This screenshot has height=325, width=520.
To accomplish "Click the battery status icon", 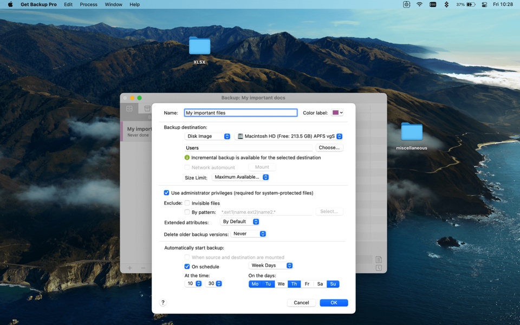I will tap(471, 4).
